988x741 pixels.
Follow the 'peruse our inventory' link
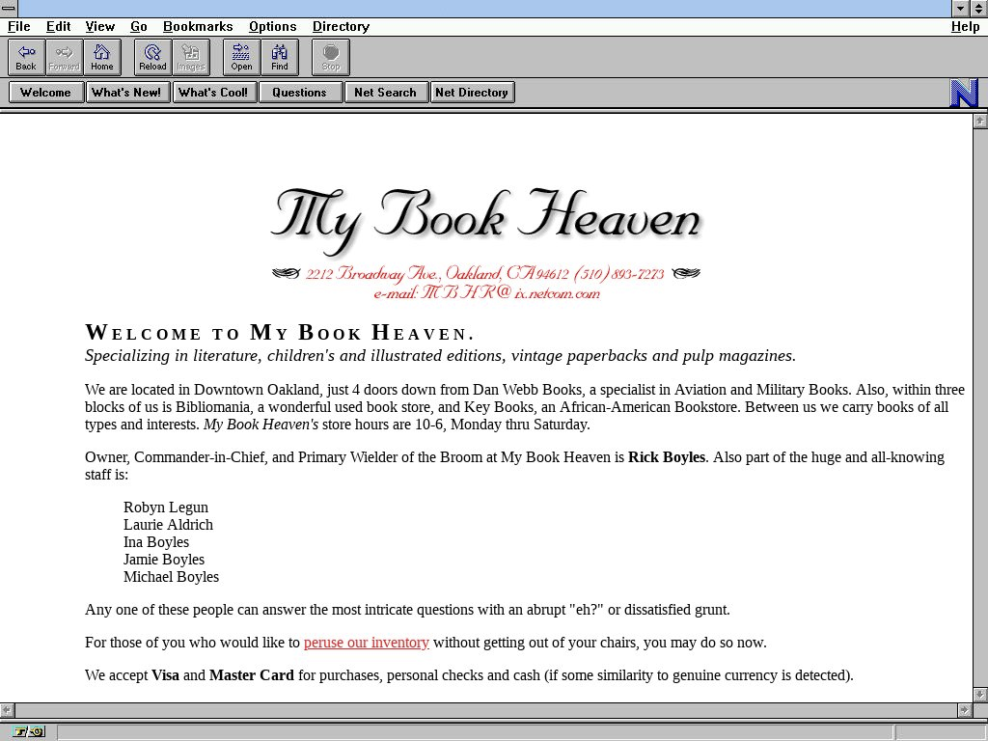[x=366, y=643]
